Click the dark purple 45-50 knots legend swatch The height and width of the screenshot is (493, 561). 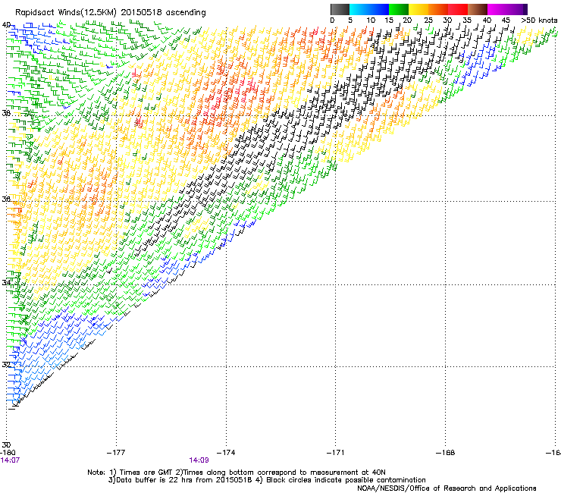point(517,9)
